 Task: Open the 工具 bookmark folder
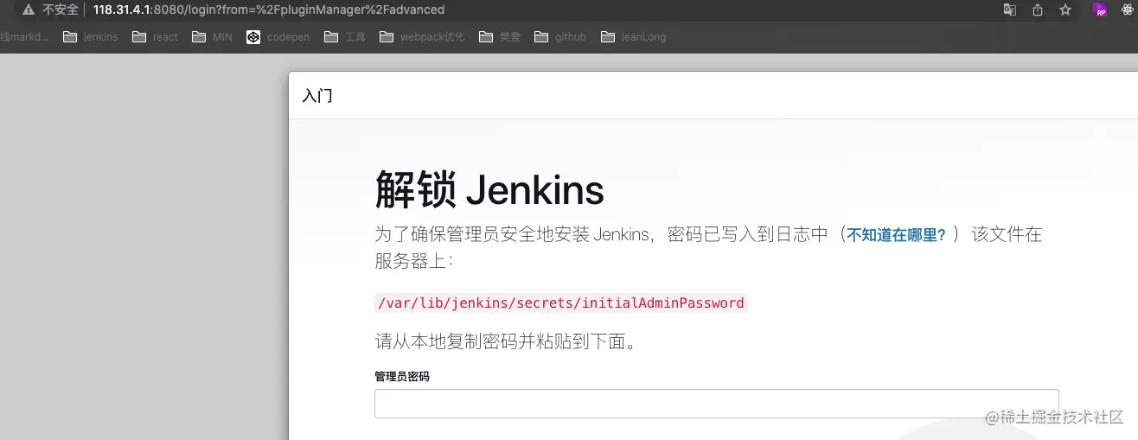(344, 37)
